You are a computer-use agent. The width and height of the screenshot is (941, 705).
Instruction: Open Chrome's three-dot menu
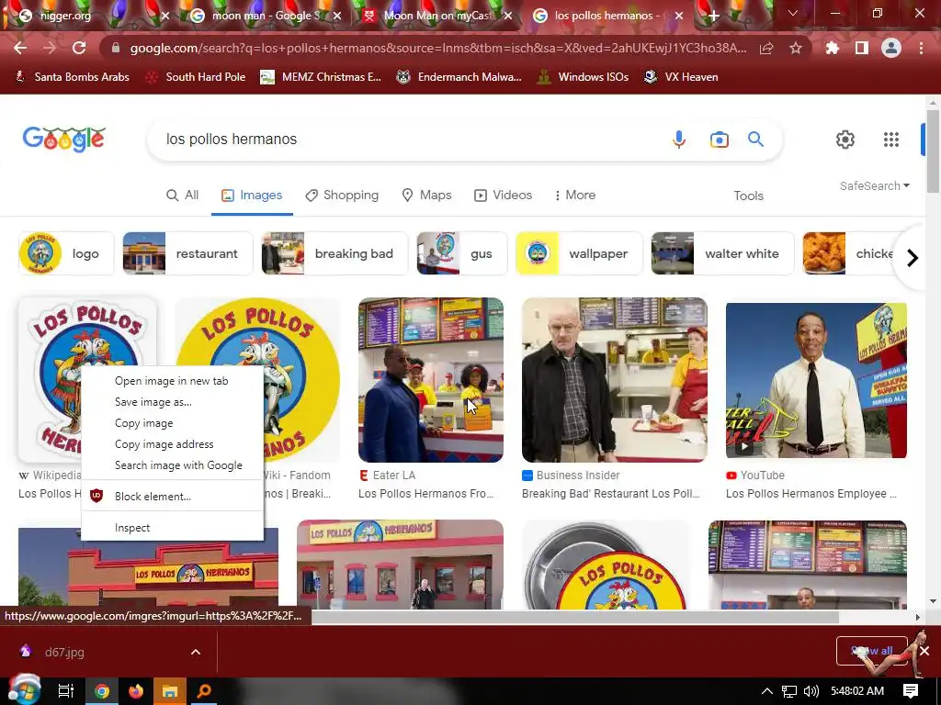click(x=921, y=48)
